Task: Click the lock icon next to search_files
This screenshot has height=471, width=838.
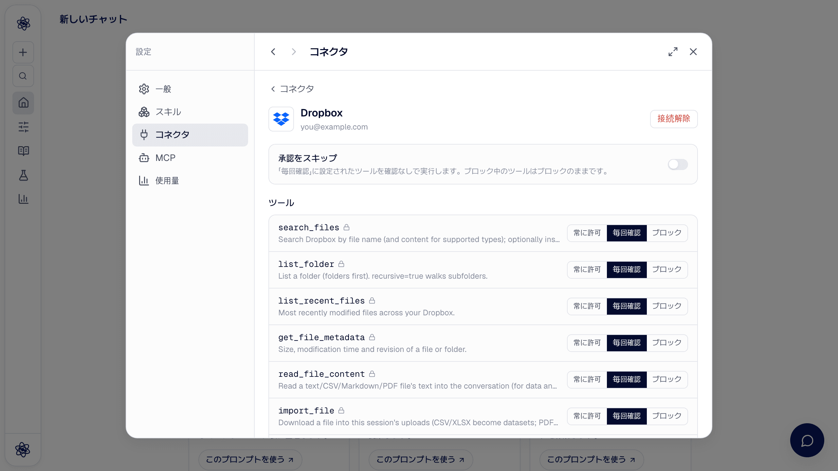Action: [x=347, y=227]
